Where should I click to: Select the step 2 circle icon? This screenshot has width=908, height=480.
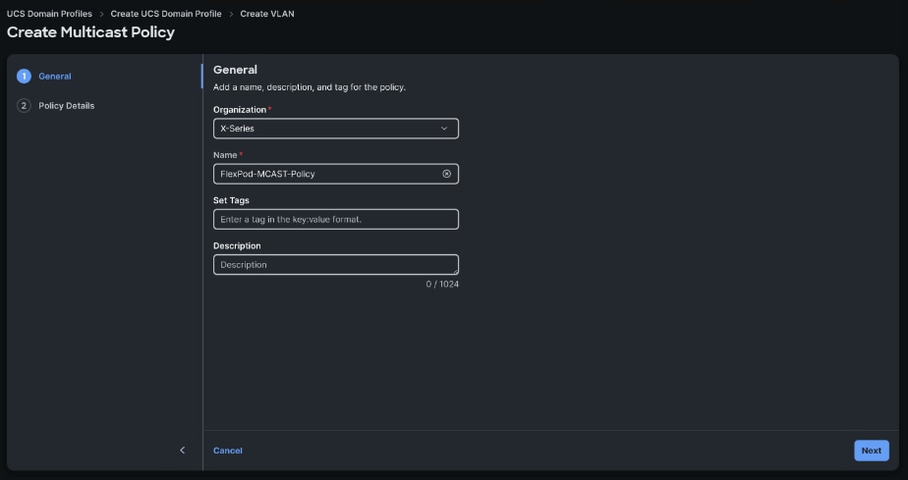tap(24, 106)
